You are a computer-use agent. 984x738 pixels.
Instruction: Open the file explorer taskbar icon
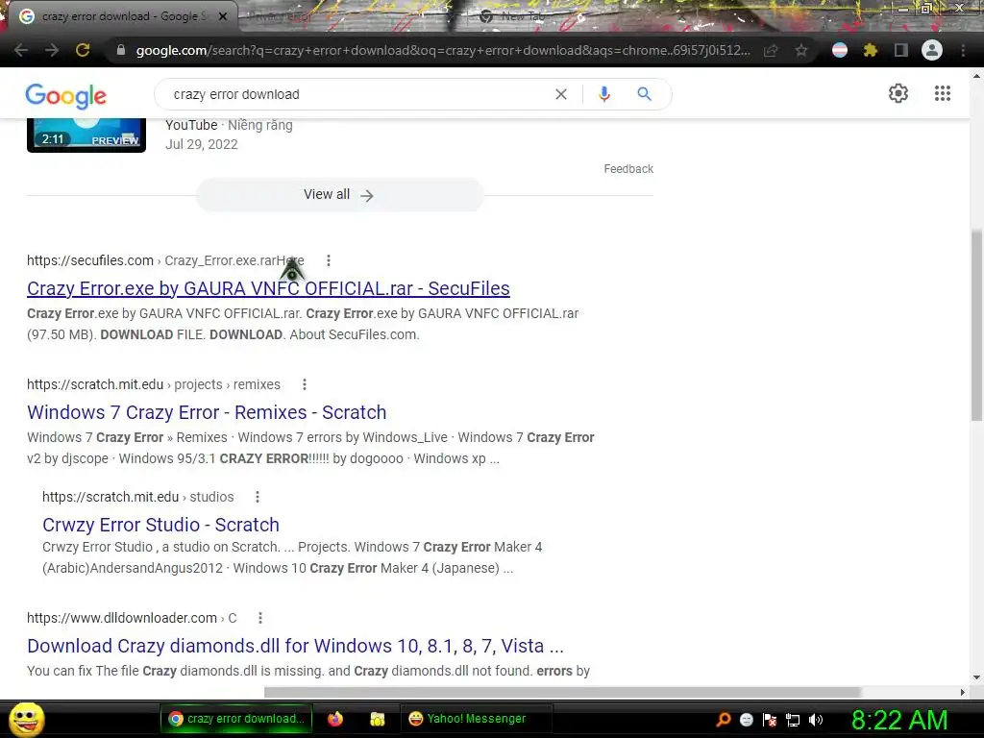[x=377, y=719]
